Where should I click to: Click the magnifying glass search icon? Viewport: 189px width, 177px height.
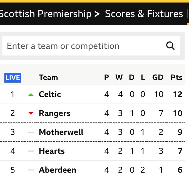point(170,46)
